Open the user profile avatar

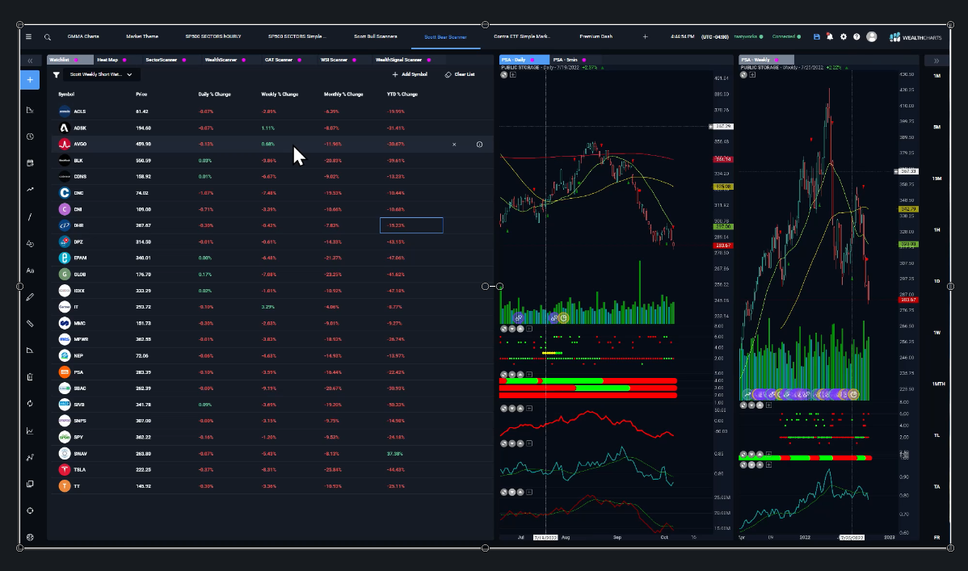(x=872, y=37)
